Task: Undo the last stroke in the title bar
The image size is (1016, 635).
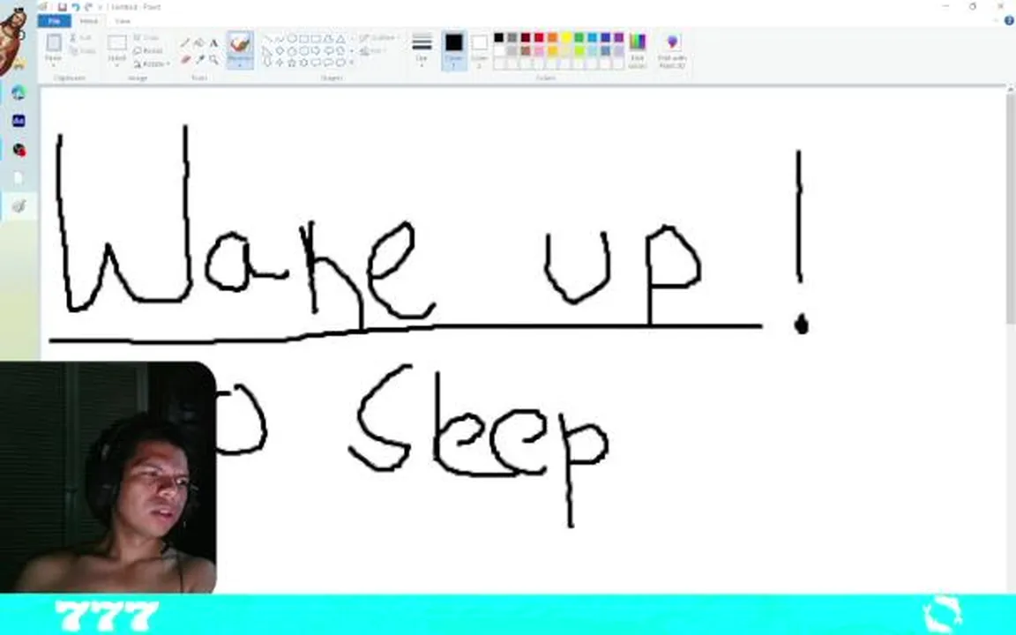Action: click(76, 7)
